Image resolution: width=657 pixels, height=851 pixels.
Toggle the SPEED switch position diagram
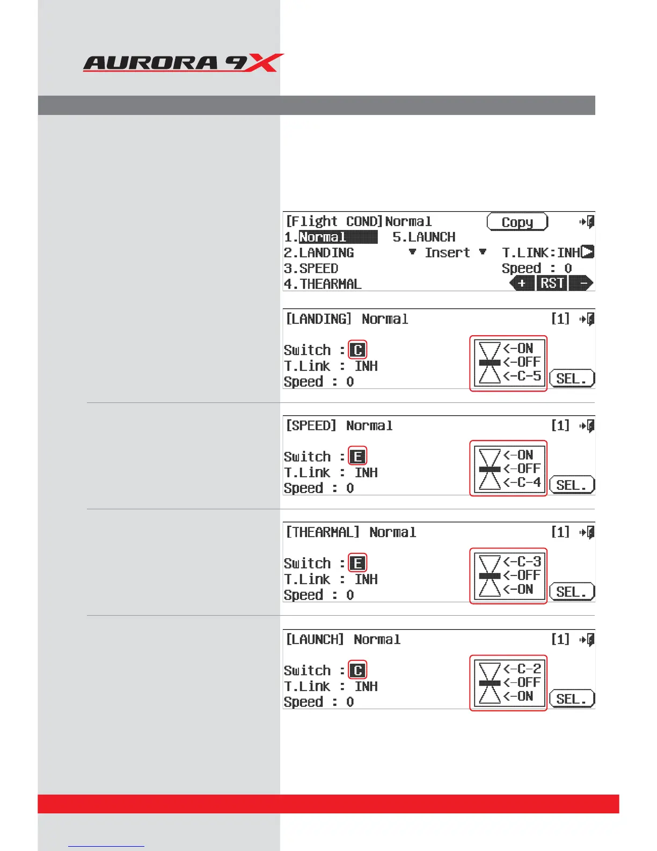pos(508,468)
